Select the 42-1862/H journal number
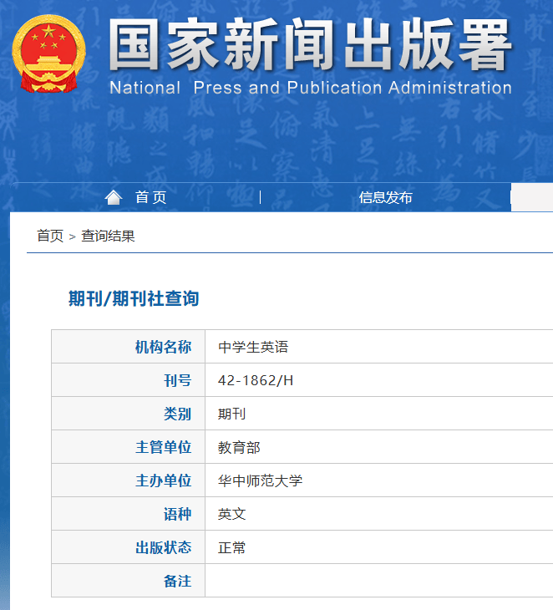This screenshot has height=610, width=553. (256, 380)
